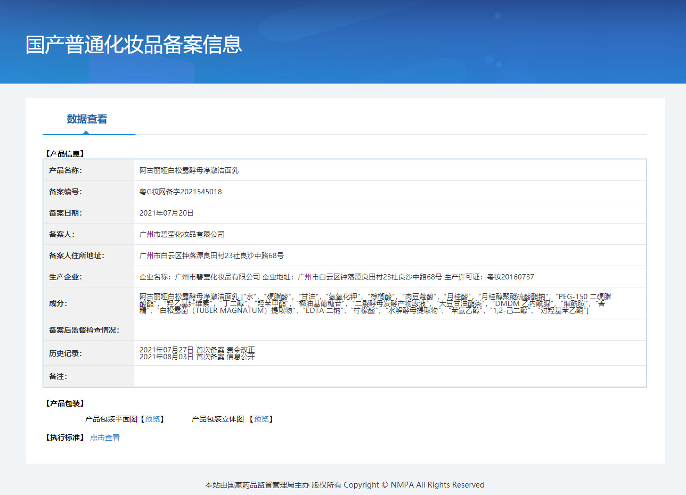Click the 【产品信息】 section heading
Image resolution: width=686 pixels, height=495 pixels.
pyautogui.click(x=64, y=154)
